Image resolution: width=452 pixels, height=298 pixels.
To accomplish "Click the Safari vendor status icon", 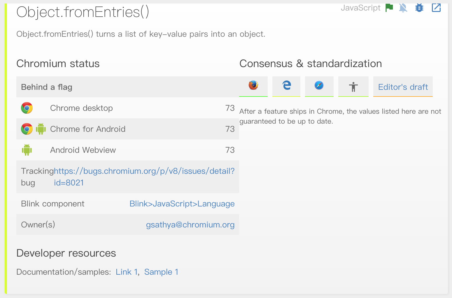I will click(x=319, y=85).
